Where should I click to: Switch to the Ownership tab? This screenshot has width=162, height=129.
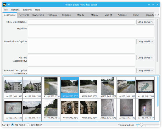click(x=38, y=15)
